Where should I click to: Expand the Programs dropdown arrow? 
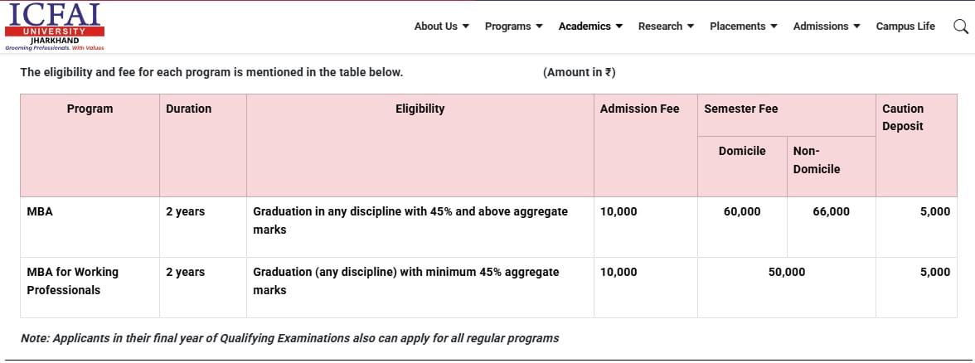click(x=540, y=27)
